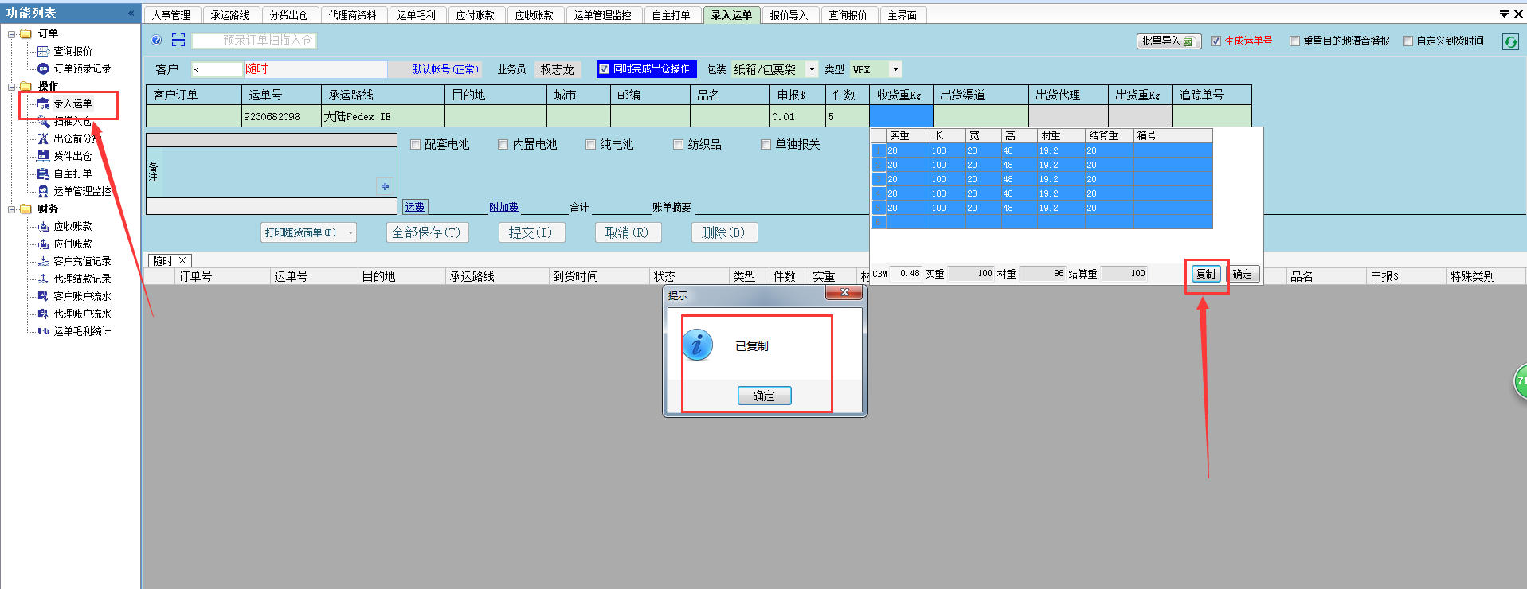The image size is (1527, 589).
Task: Click the green refresh icon
Action: 1509,41
